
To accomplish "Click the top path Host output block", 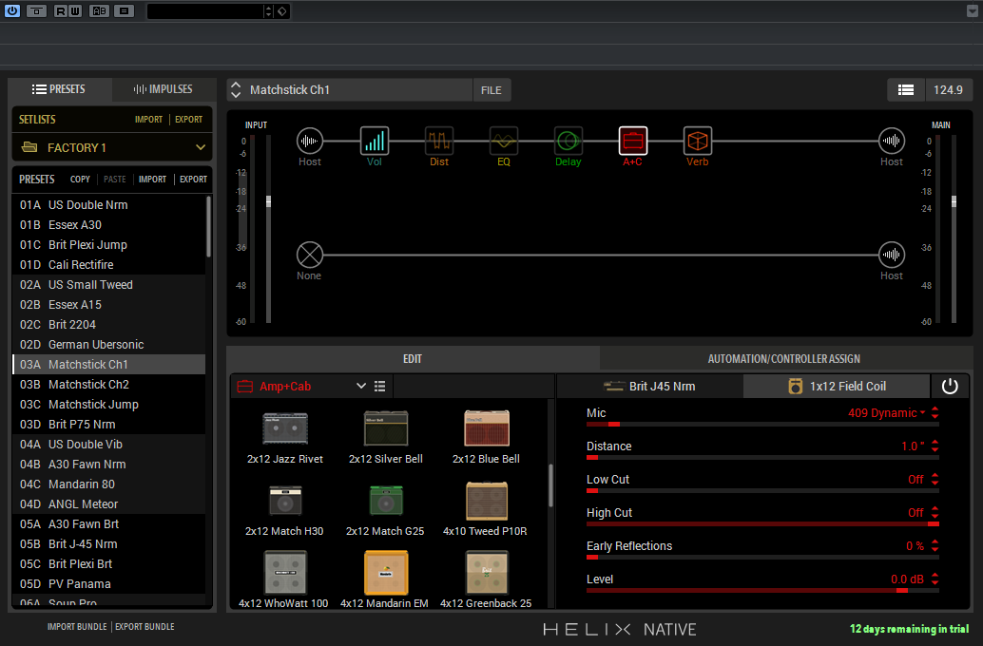I will point(891,141).
